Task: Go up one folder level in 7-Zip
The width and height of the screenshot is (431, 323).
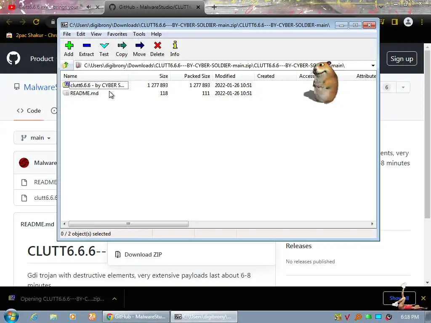Action: tap(66, 65)
